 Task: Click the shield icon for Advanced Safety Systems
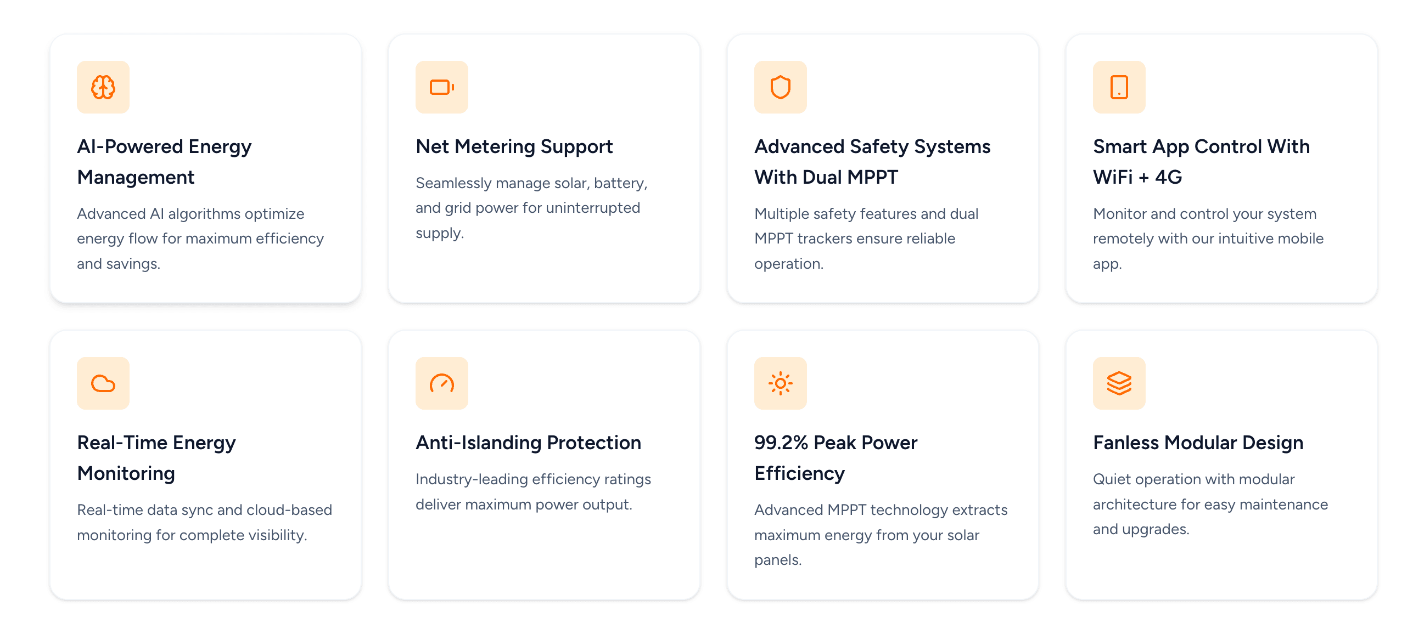point(780,87)
